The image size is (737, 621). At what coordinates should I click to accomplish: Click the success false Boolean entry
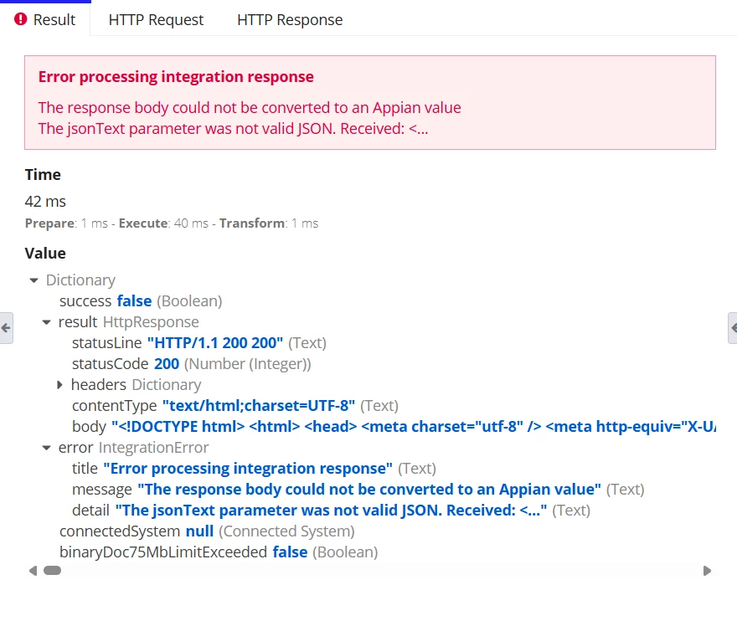(141, 301)
